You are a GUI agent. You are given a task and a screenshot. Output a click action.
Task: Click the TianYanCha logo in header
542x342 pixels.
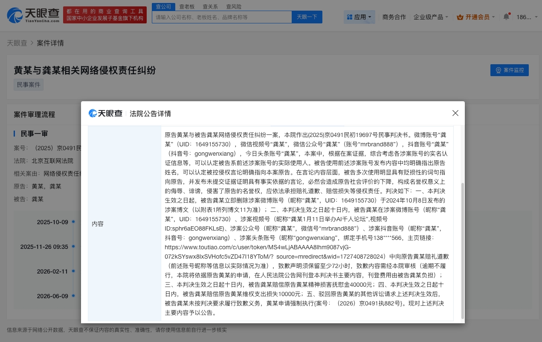(x=33, y=15)
